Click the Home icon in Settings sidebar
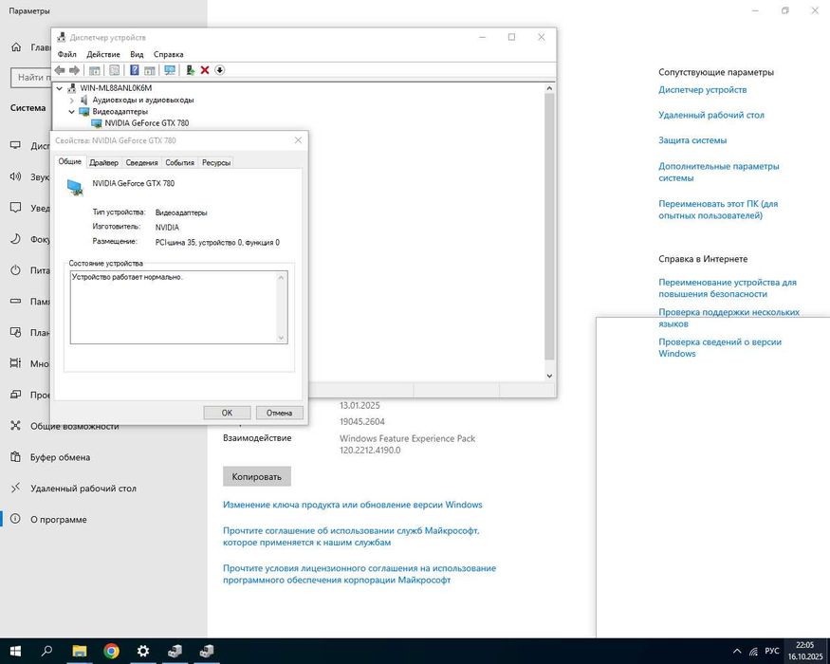The width and height of the screenshot is (830, 664). pyautogui.click(x=16, y=47)
